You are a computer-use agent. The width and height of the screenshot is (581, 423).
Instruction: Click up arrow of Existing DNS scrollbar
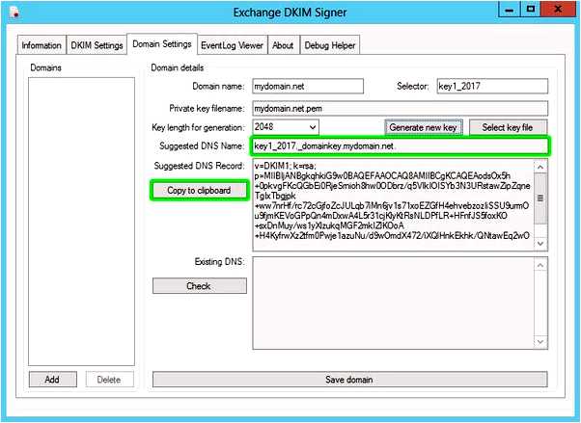(540, 265)
